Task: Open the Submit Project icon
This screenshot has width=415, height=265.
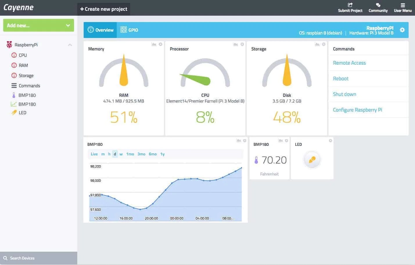Action: coord(350,5)
